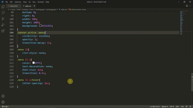Click the #fff color swatch
193x108 pixels.
(x=33, y=63)
